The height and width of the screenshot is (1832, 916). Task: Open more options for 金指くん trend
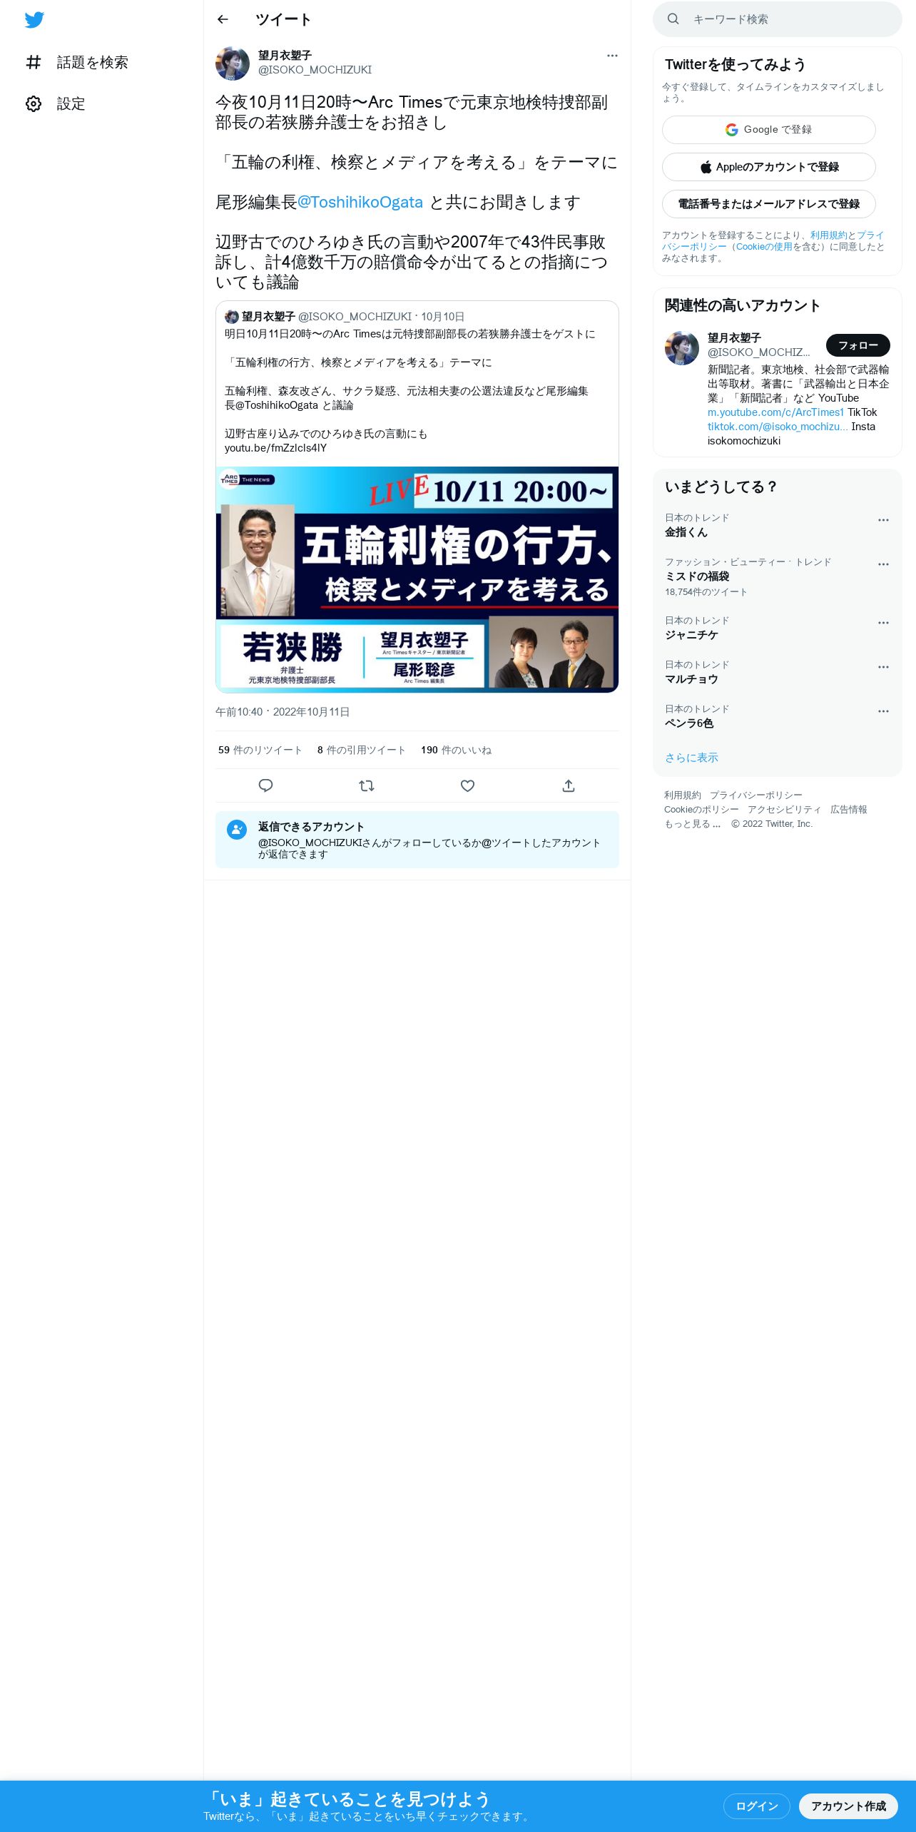click(883, 520)
